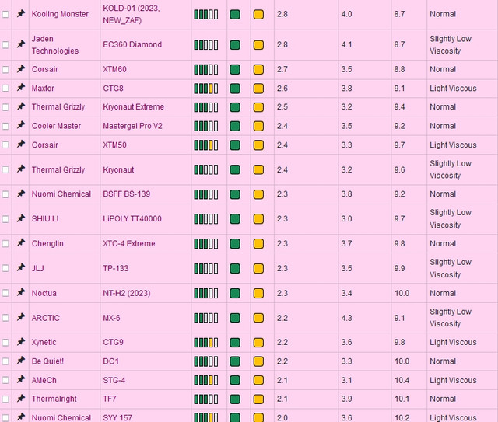Click the rating bar for Xynetic CTG9
498x422 pixels.
pos(206,343)
